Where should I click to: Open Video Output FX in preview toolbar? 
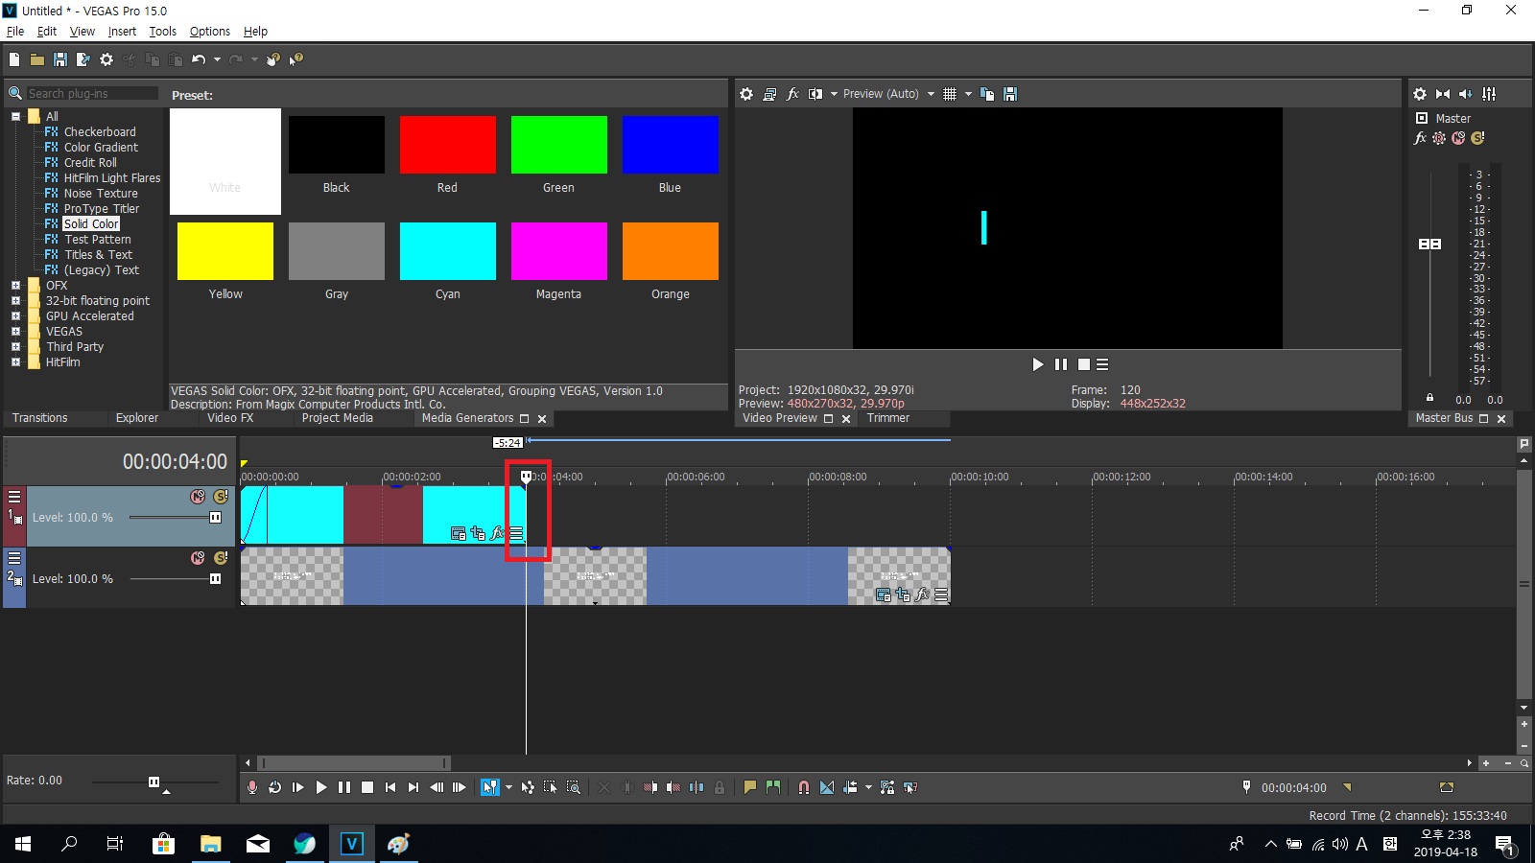pyautogui.click(x=792, y=94)
